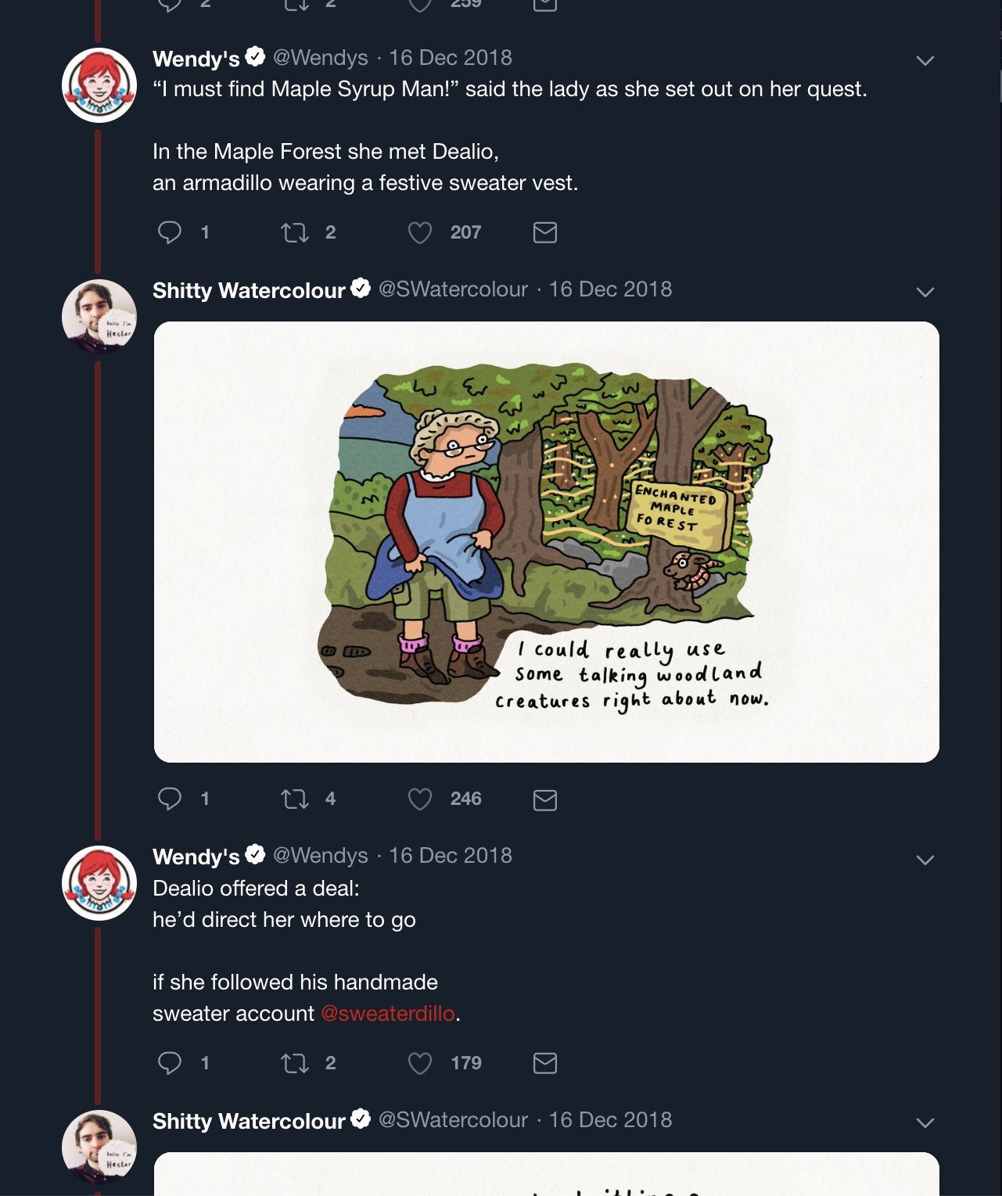Retweet the Dealio deal tweet
This screenshot has height=1196, width=1002.
click(x=295, y=1063)
